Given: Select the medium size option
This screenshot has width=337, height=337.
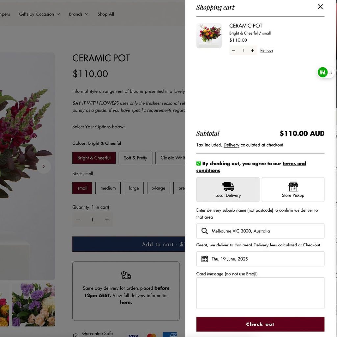Looking at the screenshot, I should [108, 188].
